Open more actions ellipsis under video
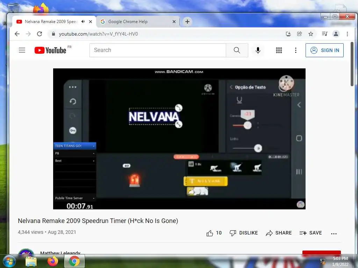The image size is (358, 268). tap(334, 233)
